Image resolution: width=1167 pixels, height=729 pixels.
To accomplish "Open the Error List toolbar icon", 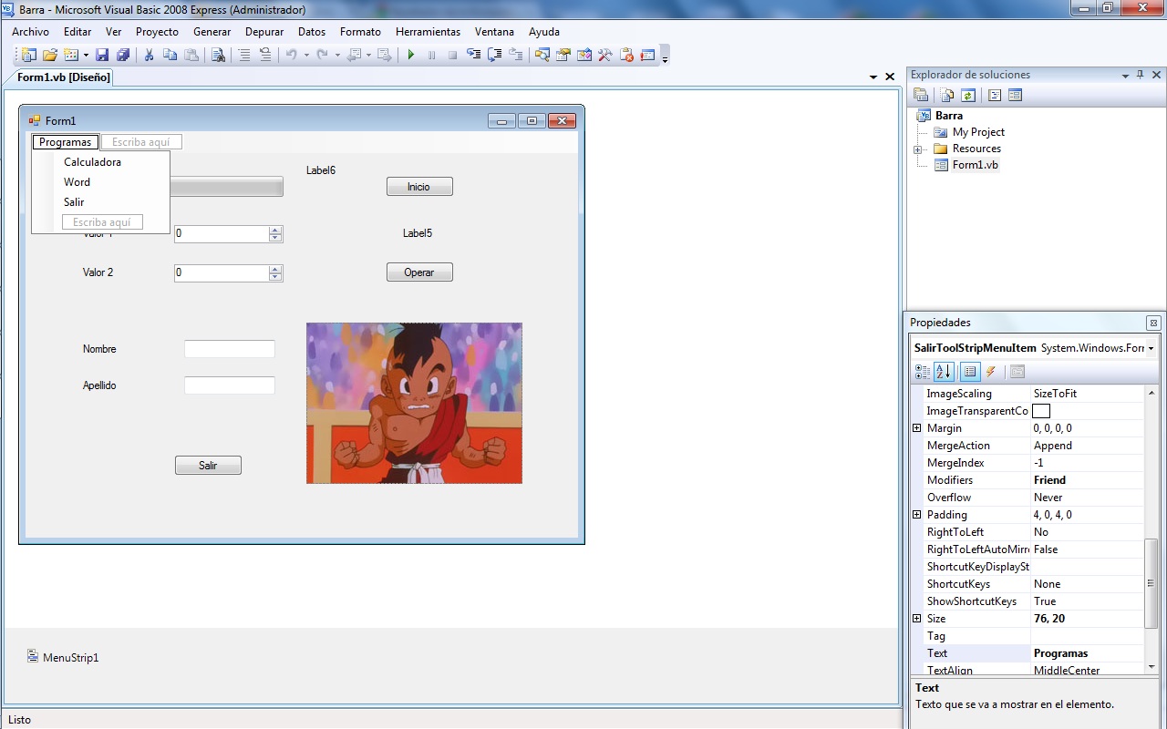I will coord(648,55).
